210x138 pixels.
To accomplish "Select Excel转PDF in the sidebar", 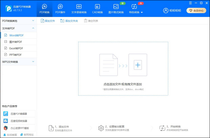I will pos(18,48).
